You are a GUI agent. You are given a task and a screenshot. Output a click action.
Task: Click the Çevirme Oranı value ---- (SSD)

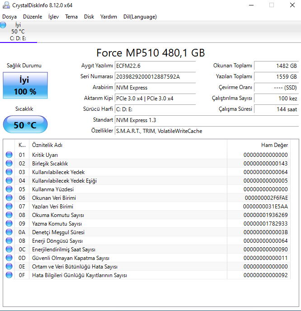pos(277,88)
